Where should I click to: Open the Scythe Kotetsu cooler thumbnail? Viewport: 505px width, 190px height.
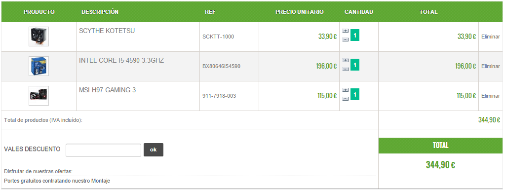click(39, 37)
